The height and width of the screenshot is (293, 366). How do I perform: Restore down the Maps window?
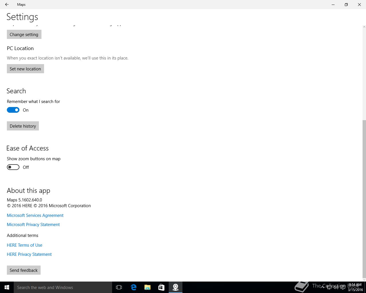[x=346, y=5]
